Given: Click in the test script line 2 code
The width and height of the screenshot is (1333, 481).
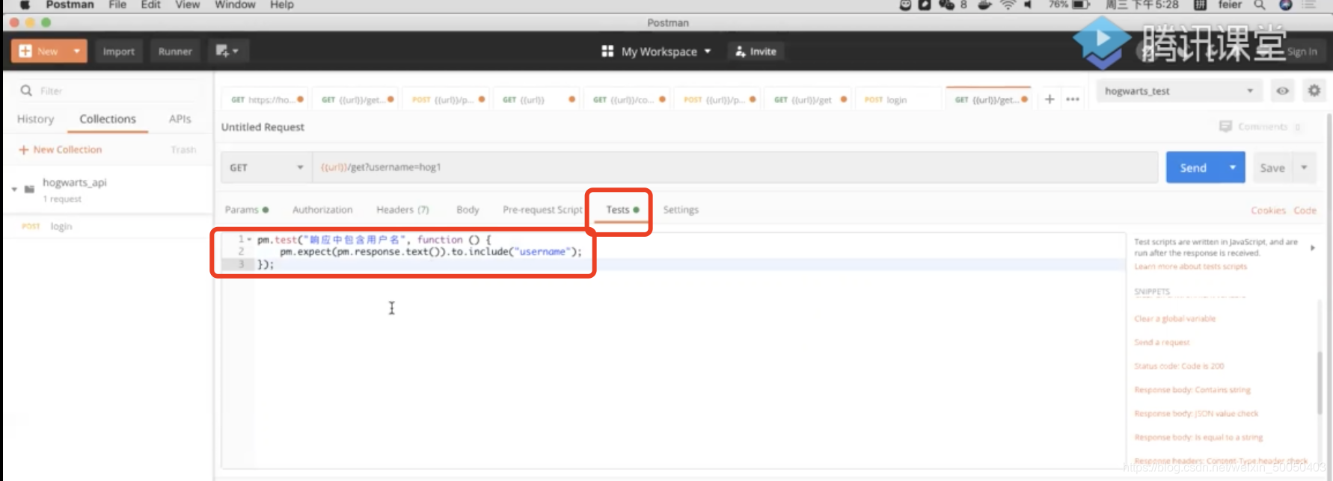Looking at the screenshot, I should 430,252.
